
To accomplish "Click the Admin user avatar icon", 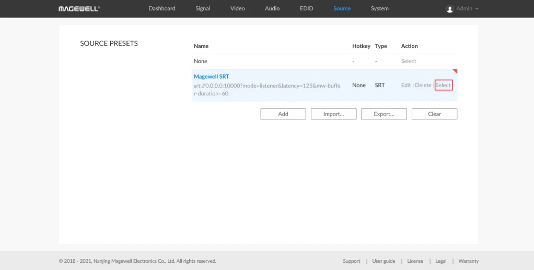I will (x=449, y=9).
